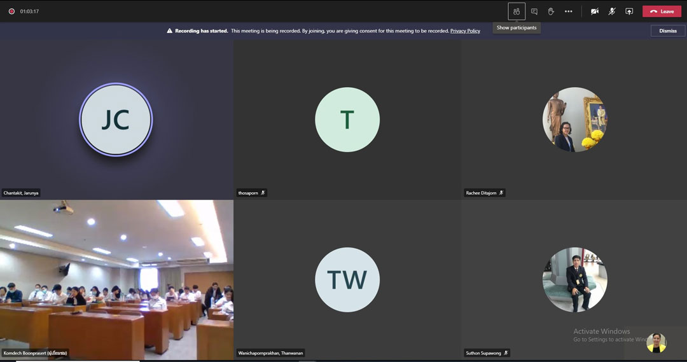Viewport: 687px width, 362px height.
Task: Open the meeting chat conversation
Action: click(x=534, y=11)
